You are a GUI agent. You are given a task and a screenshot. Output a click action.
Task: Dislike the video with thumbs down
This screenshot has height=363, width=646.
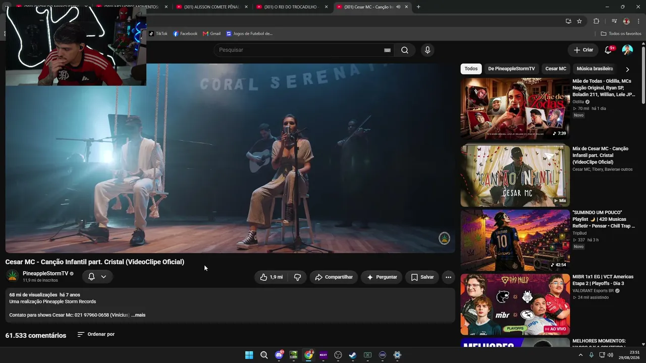pyautogui.click(x=297, y=277)
